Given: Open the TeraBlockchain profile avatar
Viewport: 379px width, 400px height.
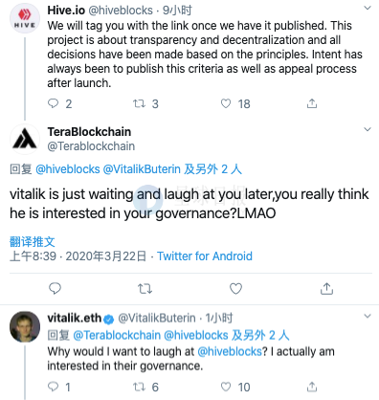Looking at the screenshot, I should [25, 139].
